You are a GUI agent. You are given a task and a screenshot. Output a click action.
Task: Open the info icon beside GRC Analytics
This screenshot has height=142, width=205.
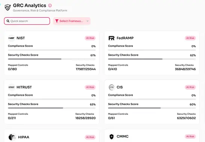(x=50, y=6)
